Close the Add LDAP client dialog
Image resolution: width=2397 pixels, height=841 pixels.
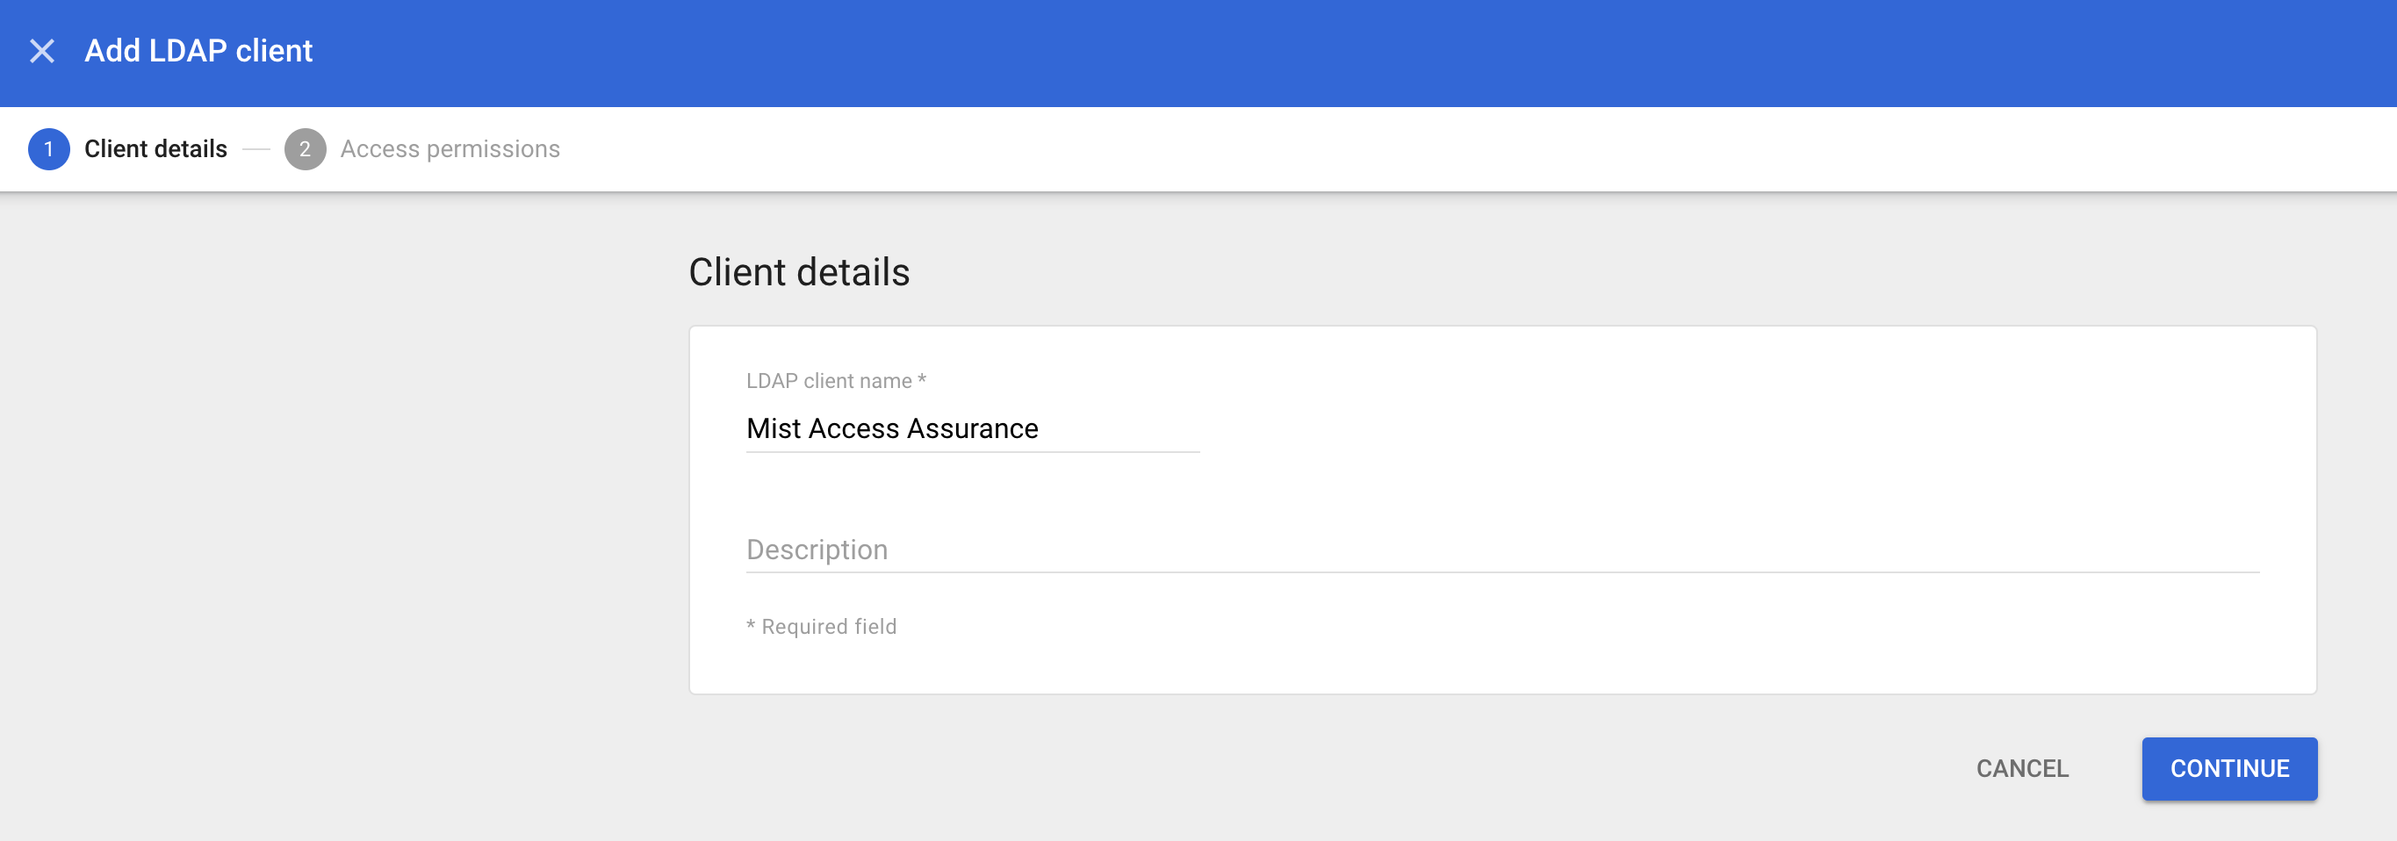coord(42,51)
